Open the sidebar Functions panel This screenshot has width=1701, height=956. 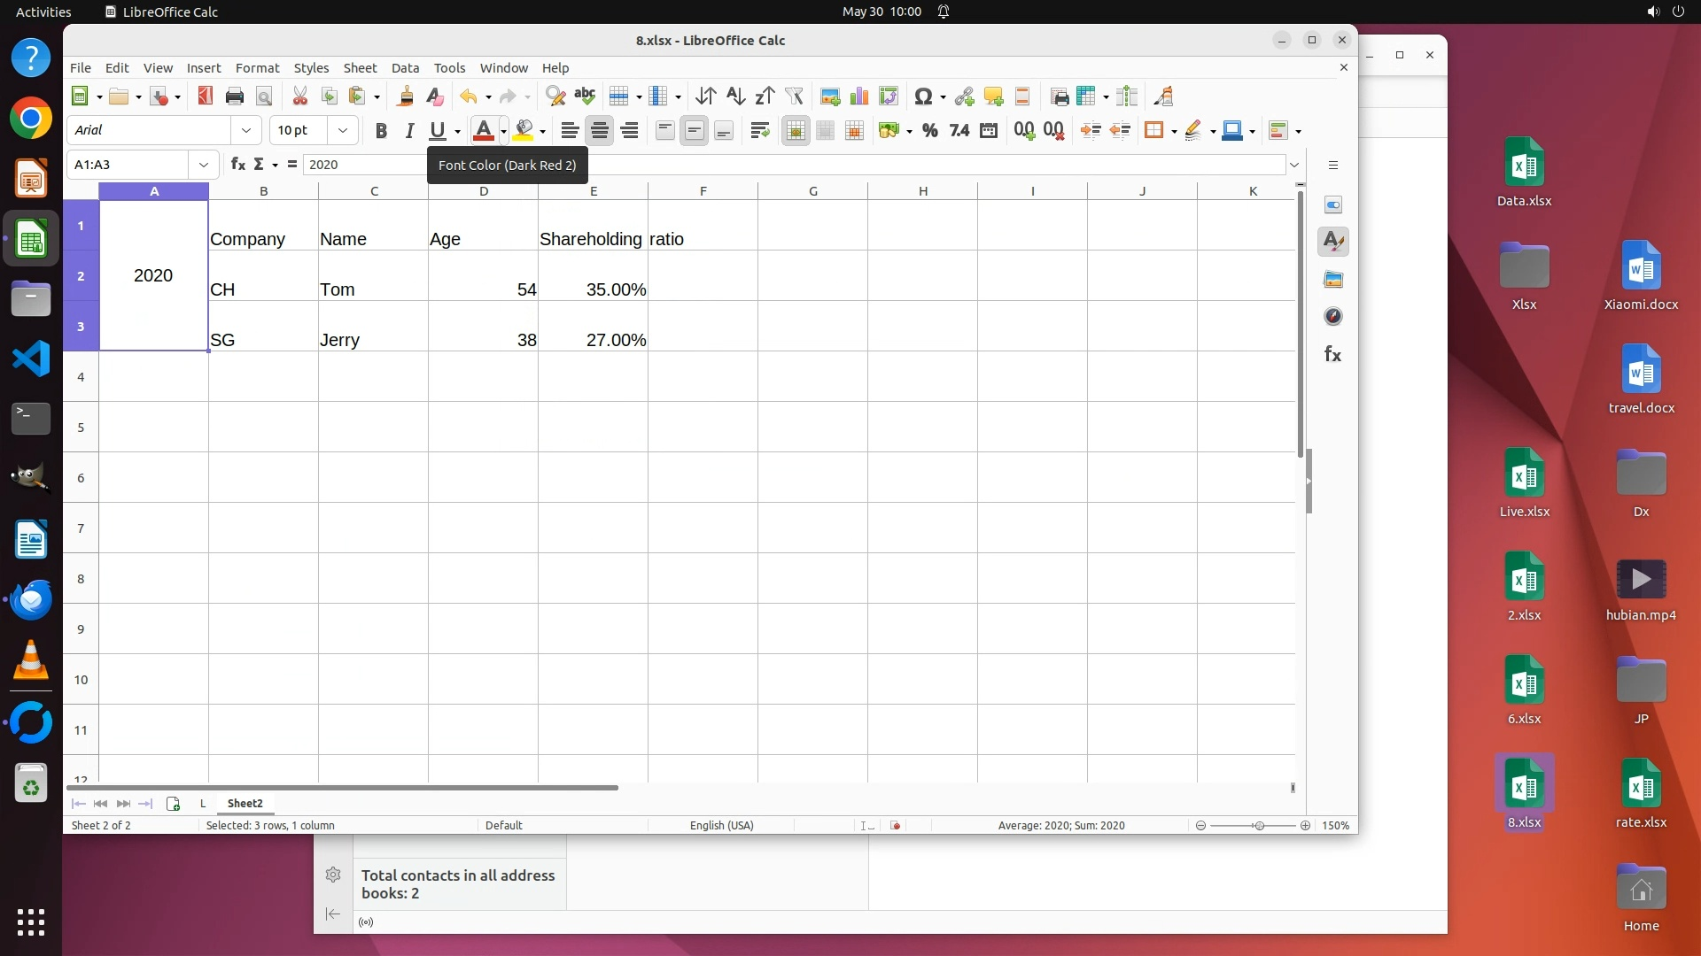pyautogui.click(x=1332, y=355)
